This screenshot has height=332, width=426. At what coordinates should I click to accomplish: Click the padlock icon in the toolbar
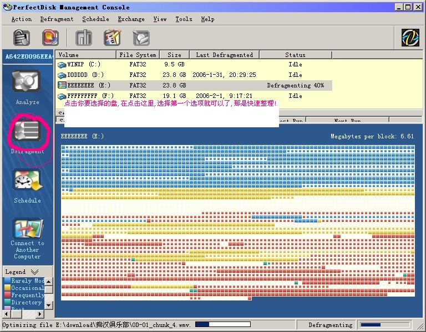(x=22, y=38)
